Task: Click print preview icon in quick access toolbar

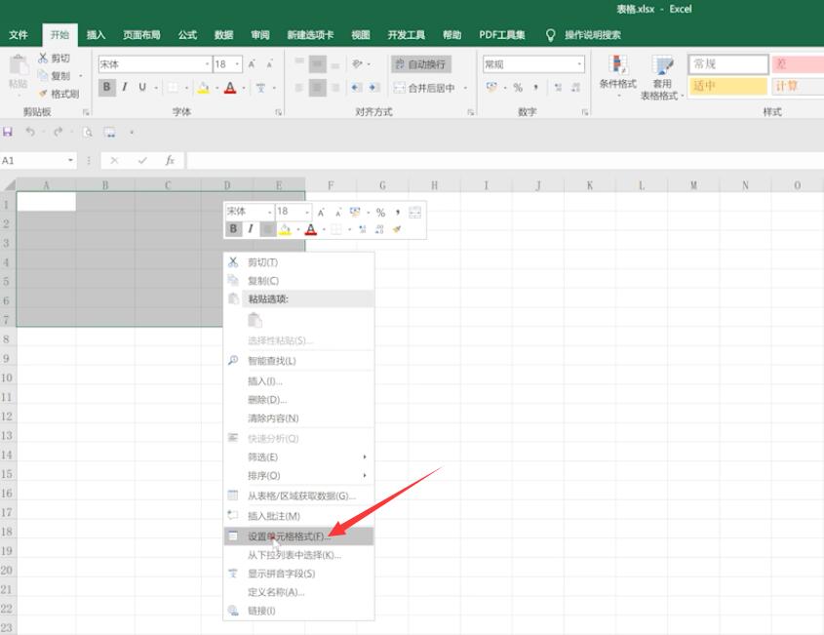Action: (87, 132)
